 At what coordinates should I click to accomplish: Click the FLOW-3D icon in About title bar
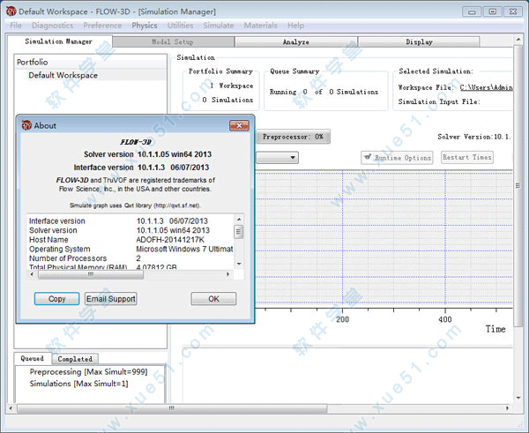tap(26, 125)
